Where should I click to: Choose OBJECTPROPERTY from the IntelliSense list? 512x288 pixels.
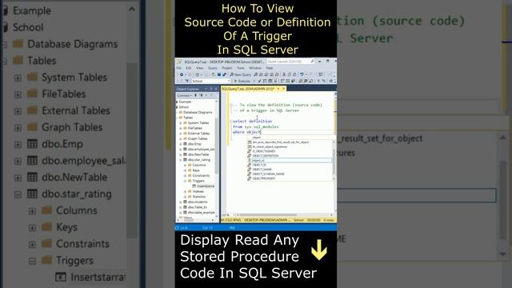264,178
